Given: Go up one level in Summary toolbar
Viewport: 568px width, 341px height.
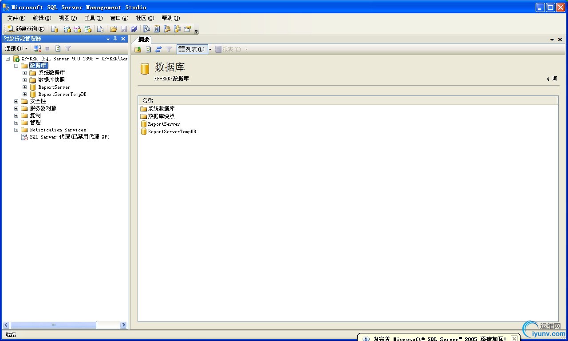Looking at the screenshot, I should pos(138,49).
